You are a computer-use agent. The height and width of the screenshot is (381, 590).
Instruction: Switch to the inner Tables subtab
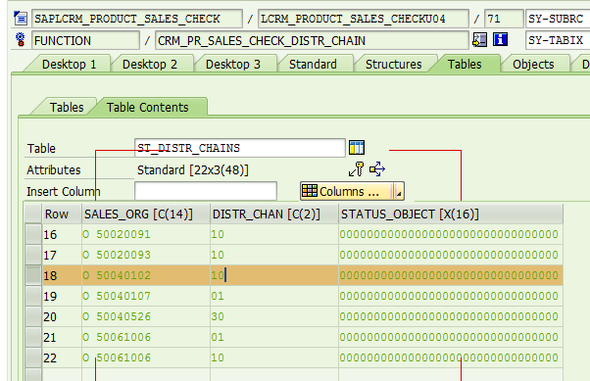[67, 107]
